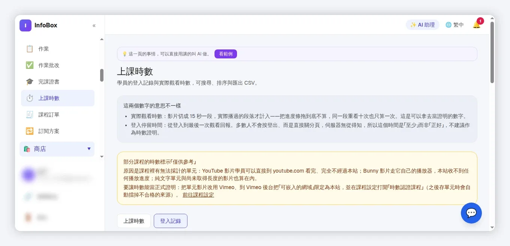The image size is (510, 246).
Task: Open 完課證書 in the sidebar
Action: pos(58,82)
